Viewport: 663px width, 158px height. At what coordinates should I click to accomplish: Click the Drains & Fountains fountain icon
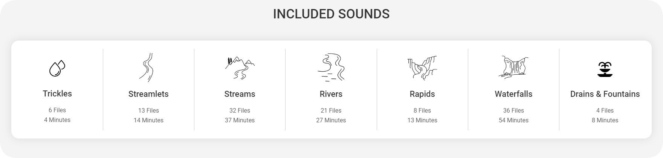[x=605, y=69]
